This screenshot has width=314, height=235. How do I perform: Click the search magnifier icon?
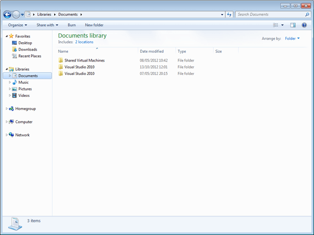307,15
